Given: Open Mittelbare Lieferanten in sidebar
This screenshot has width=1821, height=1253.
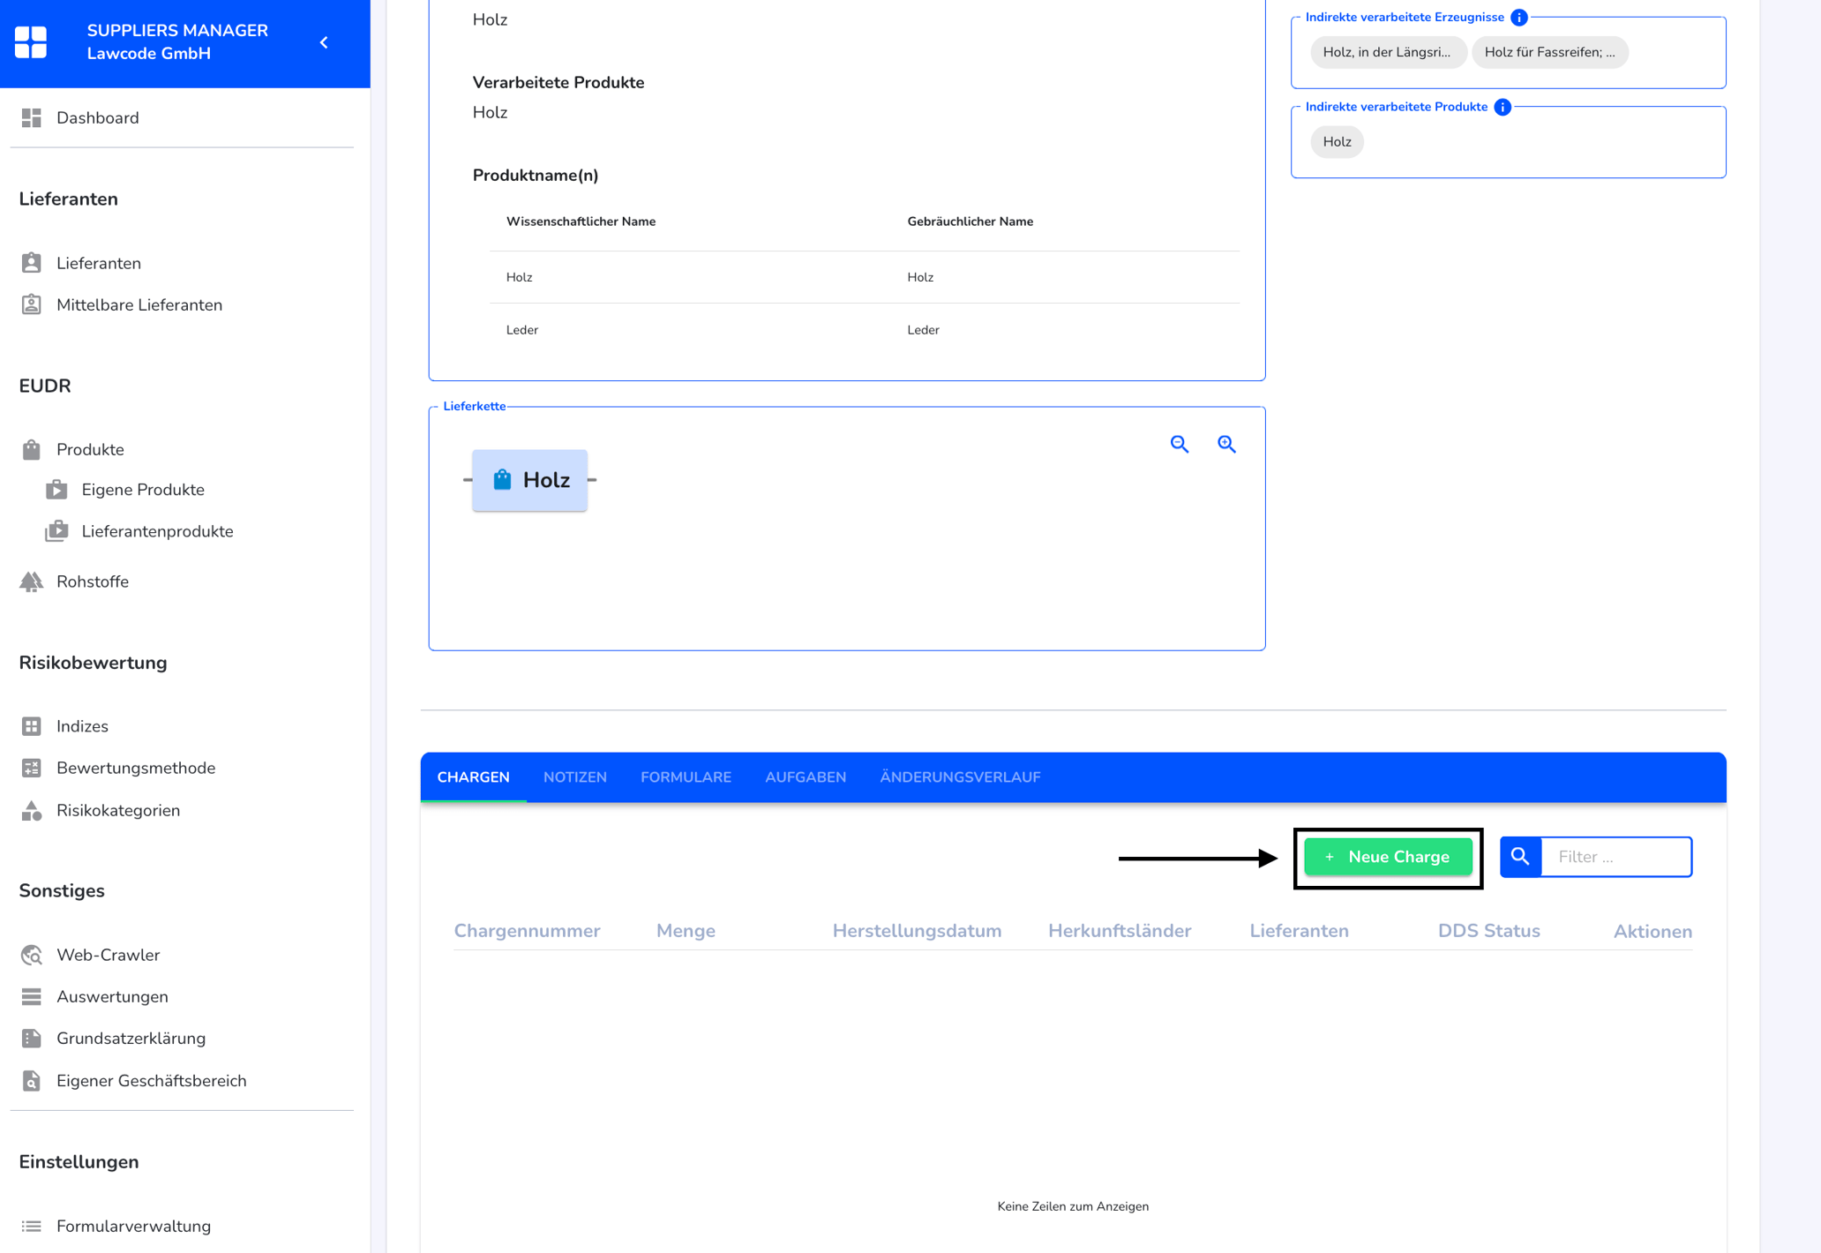Looking at the screenshot, I should pyautogui.click(x=139, y=304).
